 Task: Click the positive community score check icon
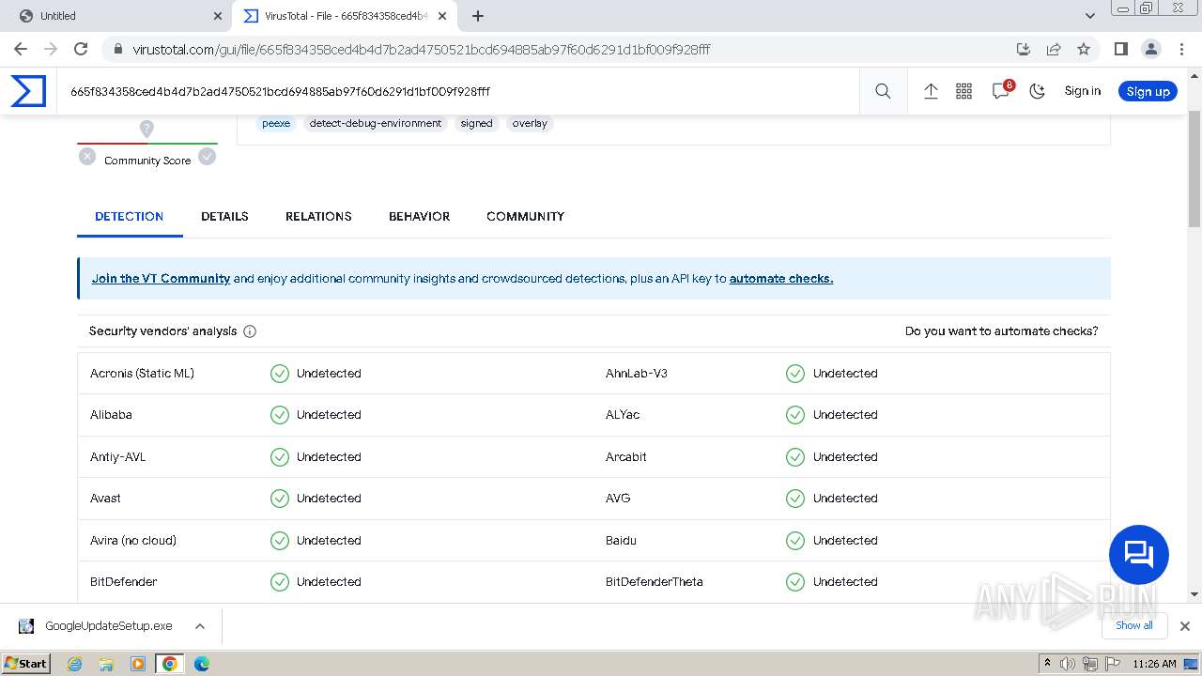click(208, 157)
